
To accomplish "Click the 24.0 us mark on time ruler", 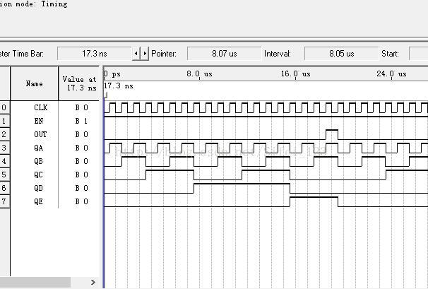I will [392, 74].
